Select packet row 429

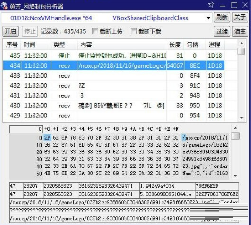[114, 115]
